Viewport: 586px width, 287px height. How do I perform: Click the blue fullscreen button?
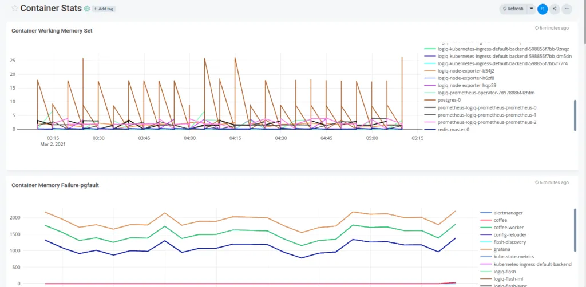point(543,9)
